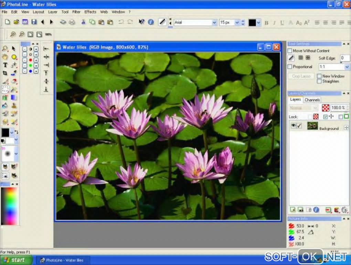Click the layer info icon in Layers panel
Screen dimensions: 351x265
(x=316, y=210)
